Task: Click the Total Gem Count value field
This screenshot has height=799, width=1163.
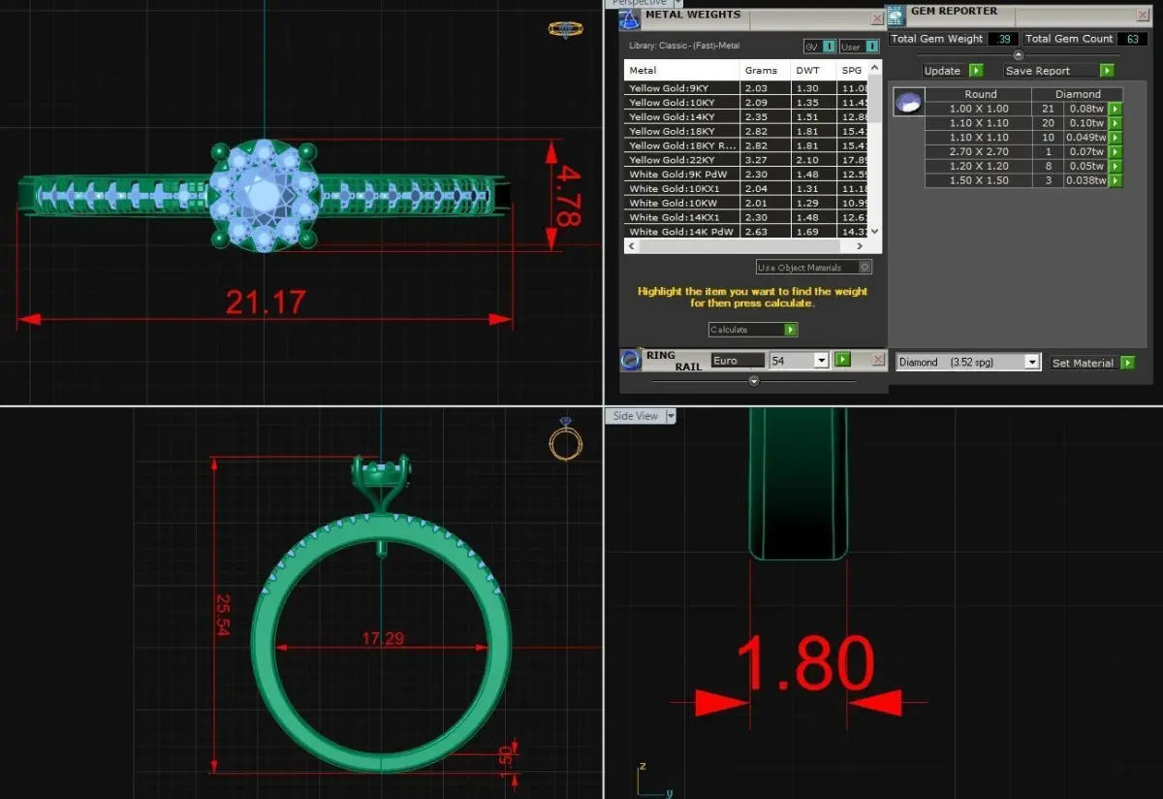Action: pos(1132,39)
